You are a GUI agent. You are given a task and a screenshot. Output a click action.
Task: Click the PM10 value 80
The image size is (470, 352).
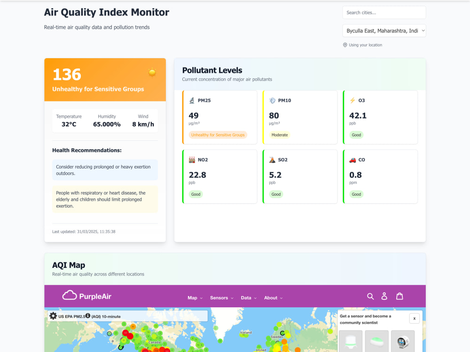pos(274,115)
